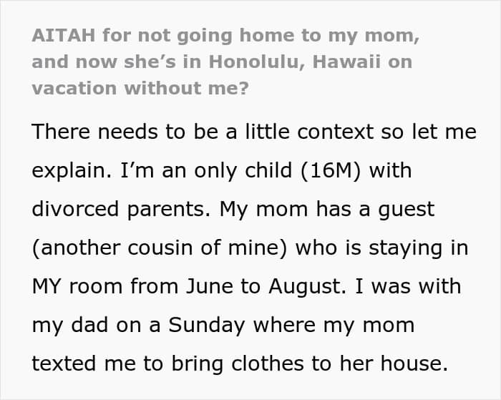The height and width of the screenshot is (400, 501).
Task: Click the word 'staying' in the paragraph
Action: (x=406, y=248)
